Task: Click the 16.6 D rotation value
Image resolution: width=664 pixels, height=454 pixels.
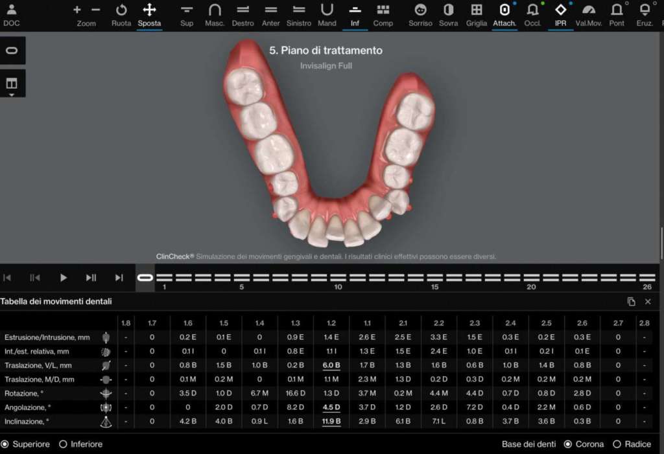Action: point(295,393)
